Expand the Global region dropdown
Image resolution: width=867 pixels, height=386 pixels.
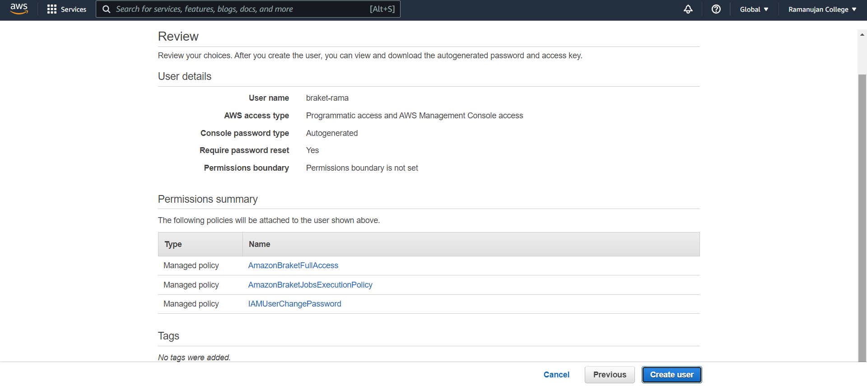coord(754,9)
